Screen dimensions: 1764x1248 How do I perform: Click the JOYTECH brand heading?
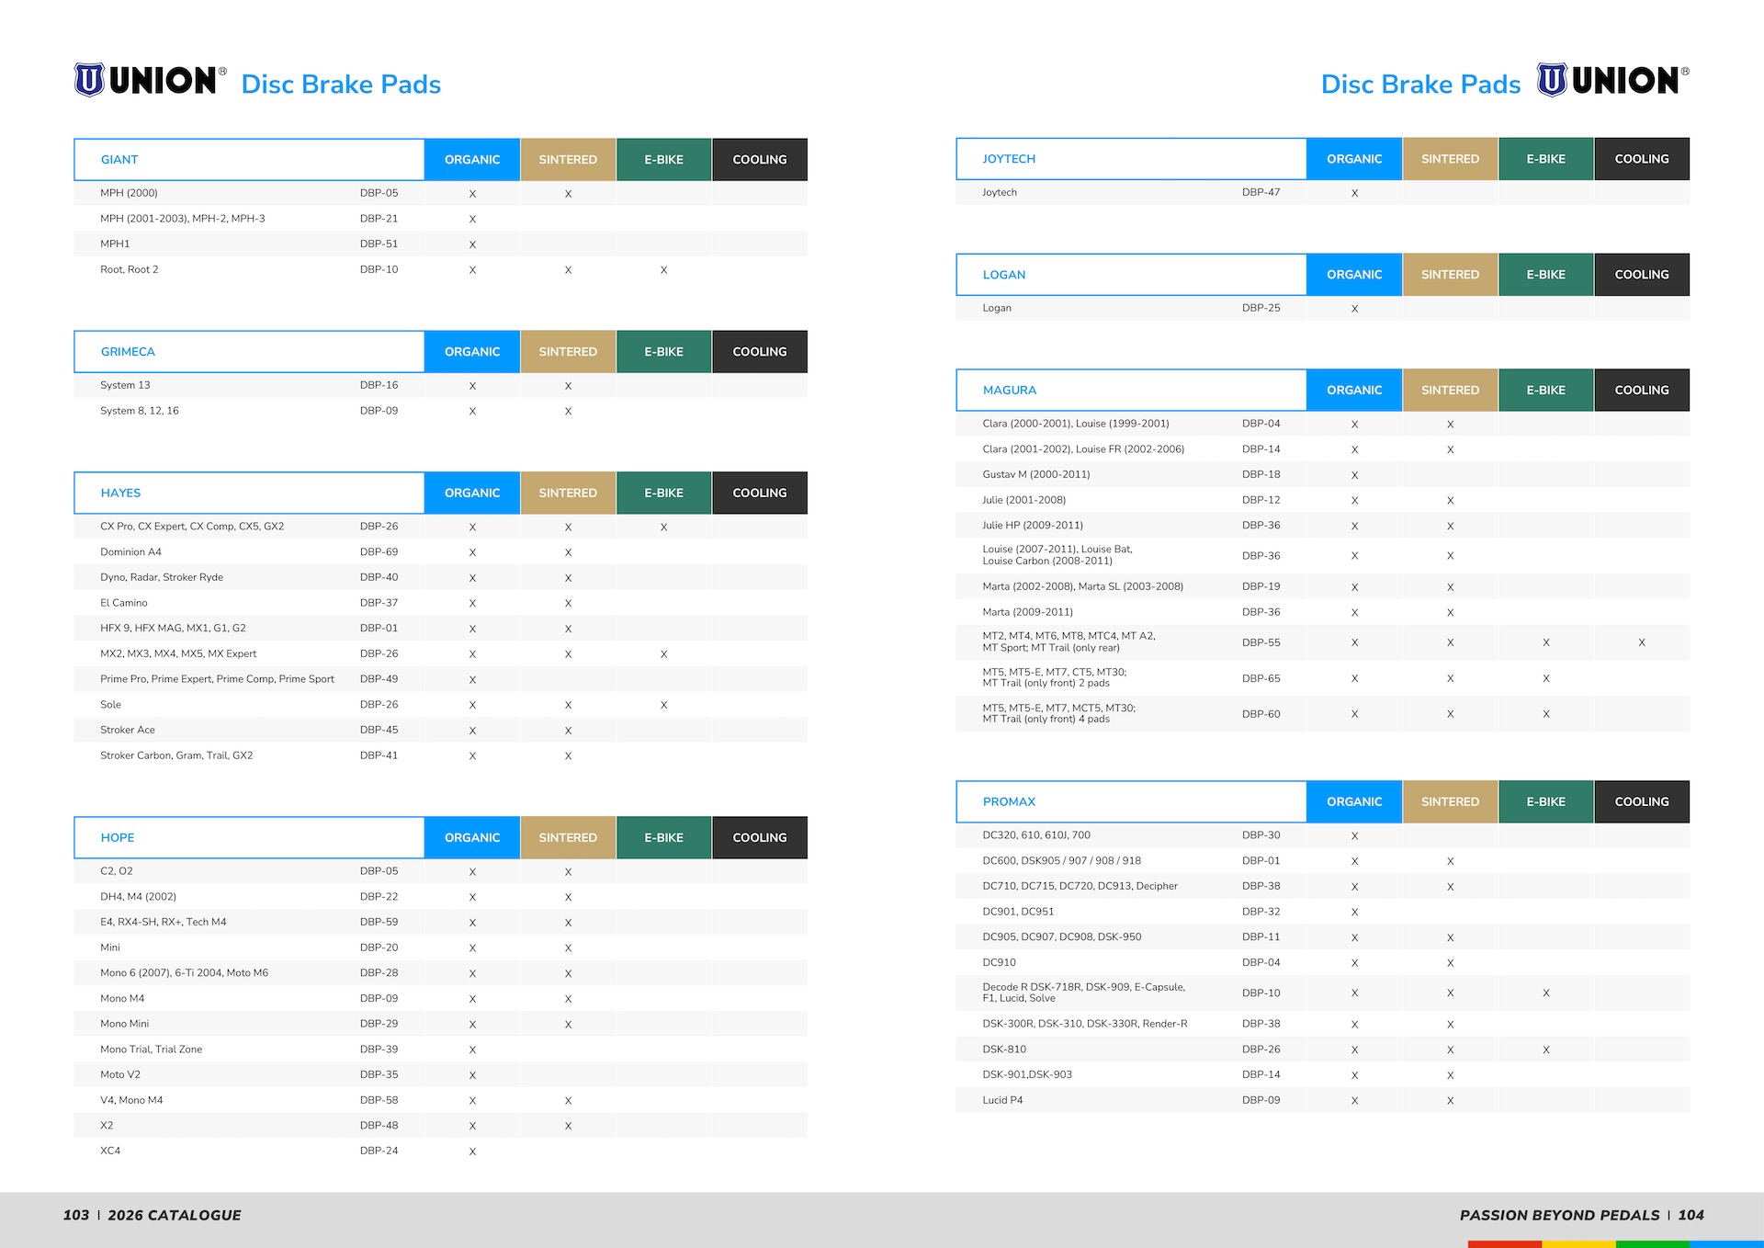click(x=1009, y=159)
